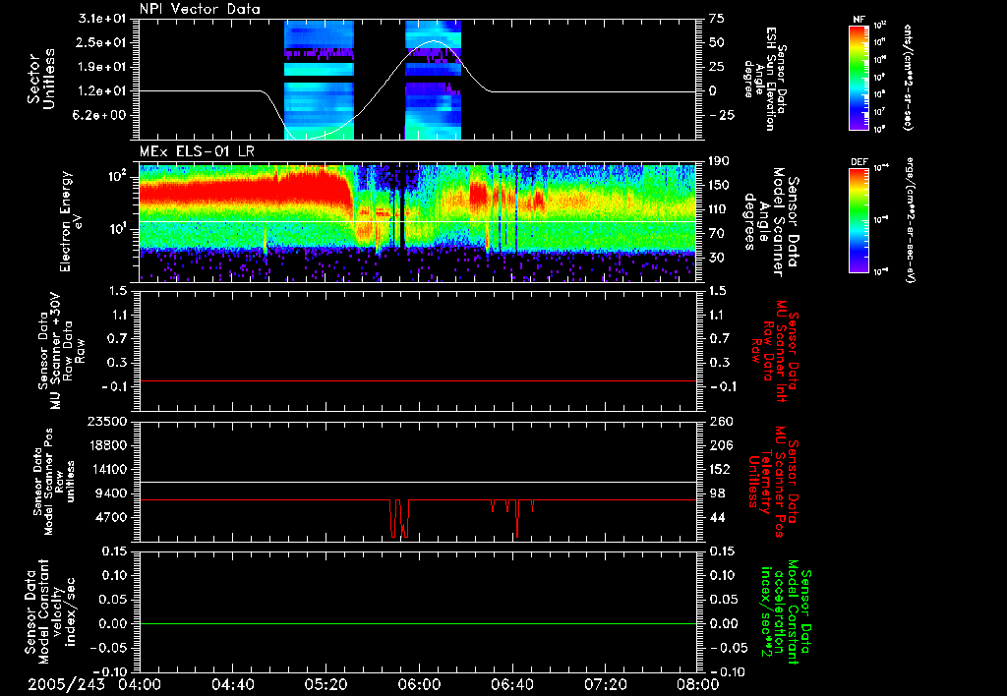1007x696 pixels.
Task: Click the 07:20 time axis label
Action: point(606,684)
